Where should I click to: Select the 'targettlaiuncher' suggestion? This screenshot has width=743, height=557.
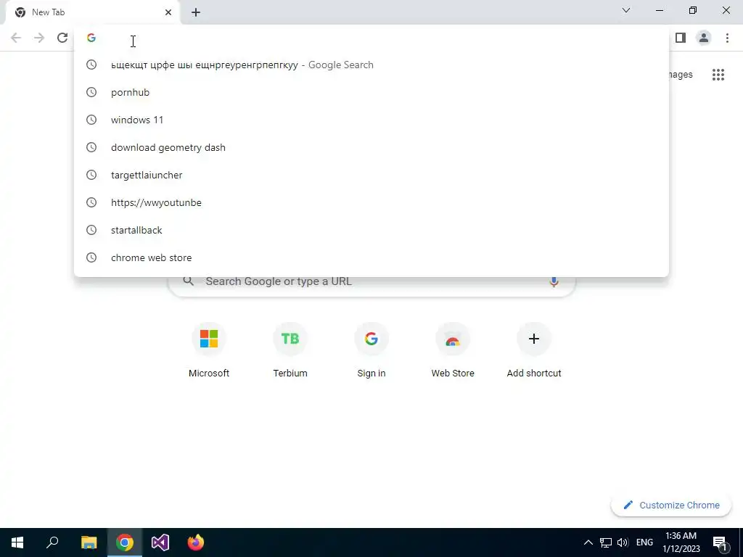click(371, 175)
